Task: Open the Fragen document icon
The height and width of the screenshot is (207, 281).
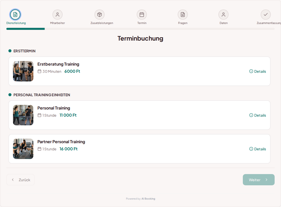Action: (x=182, y=15)
